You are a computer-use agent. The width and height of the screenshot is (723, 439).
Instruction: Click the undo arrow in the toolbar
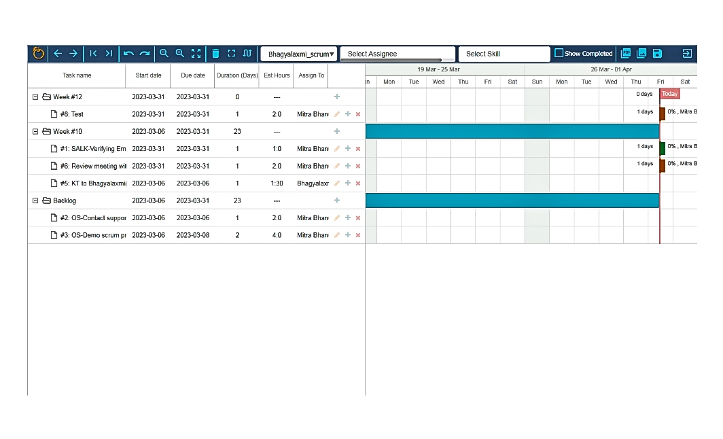[x=129, y=53]
